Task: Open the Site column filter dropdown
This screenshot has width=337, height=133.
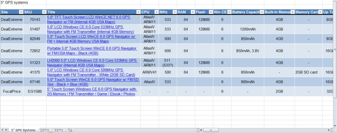Action: click(21, 12)
